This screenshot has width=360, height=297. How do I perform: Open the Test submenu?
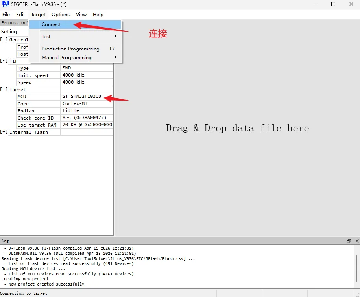click(x=75, y=37)
